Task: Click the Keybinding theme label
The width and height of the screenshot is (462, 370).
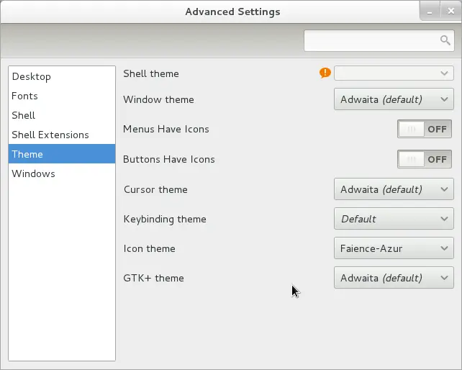Action: pos(165,220)
